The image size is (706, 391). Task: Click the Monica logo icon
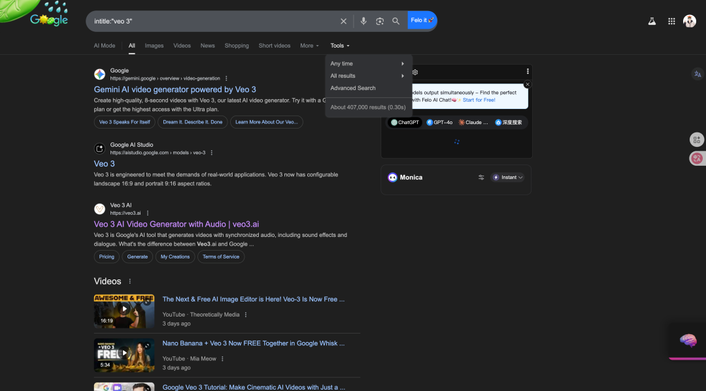coord(393,178)
